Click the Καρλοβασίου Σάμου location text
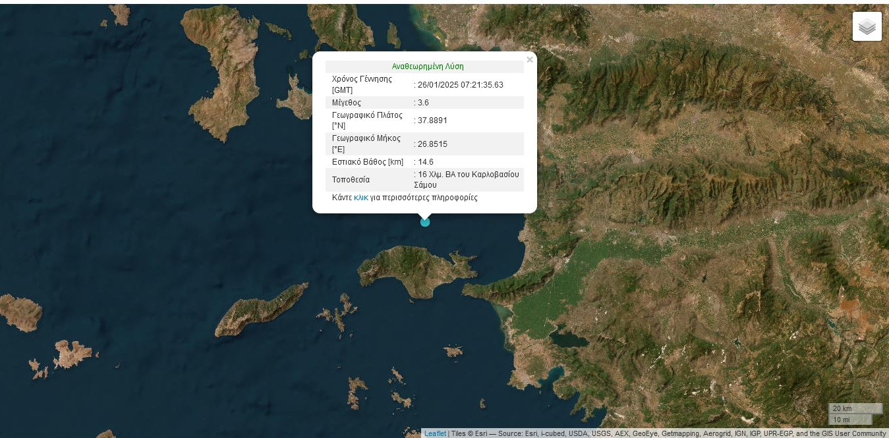 pos(467,179)
